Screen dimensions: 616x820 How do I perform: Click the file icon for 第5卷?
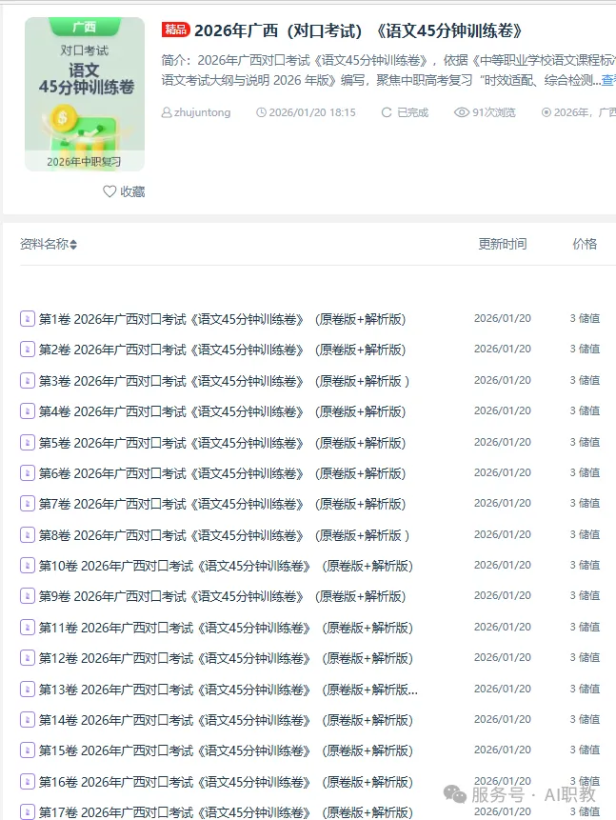pyautogui.click(x=28, y=443)
